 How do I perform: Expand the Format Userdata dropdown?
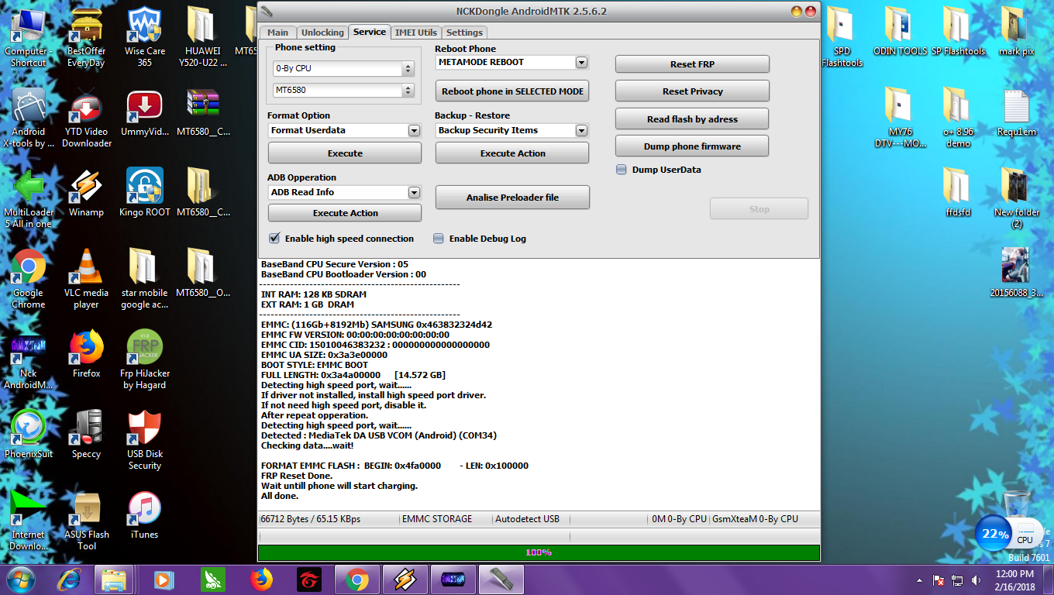[x=414, y=130]
